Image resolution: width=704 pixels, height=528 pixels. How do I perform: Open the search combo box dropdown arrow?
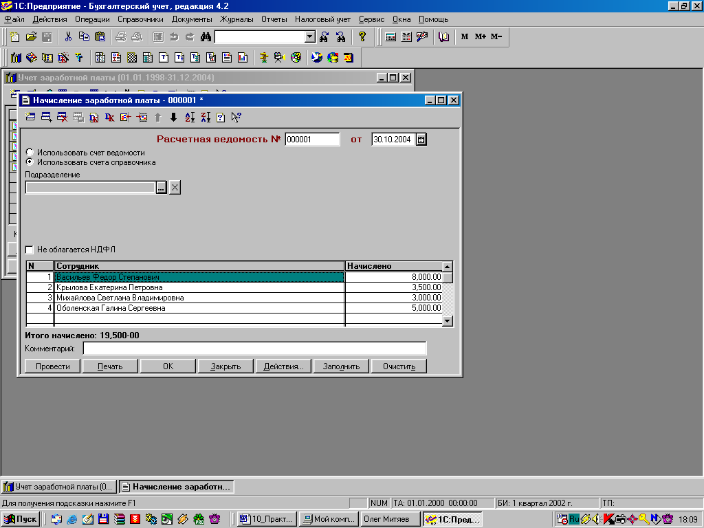(310, 37)
